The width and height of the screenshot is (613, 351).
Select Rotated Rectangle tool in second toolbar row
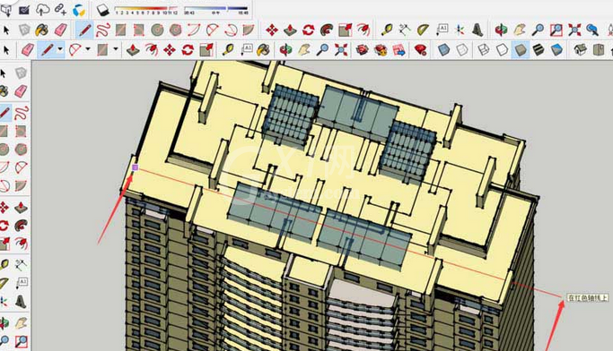click(x=139, y=30)
